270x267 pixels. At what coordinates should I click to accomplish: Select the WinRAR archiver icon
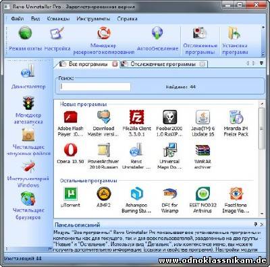pyautogui.click(x=202, y=150)
